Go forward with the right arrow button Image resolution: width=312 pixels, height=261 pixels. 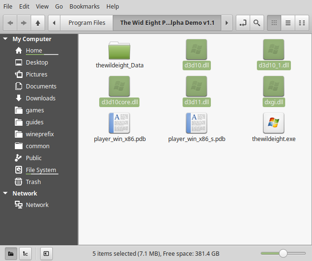(x=24, y=23)
